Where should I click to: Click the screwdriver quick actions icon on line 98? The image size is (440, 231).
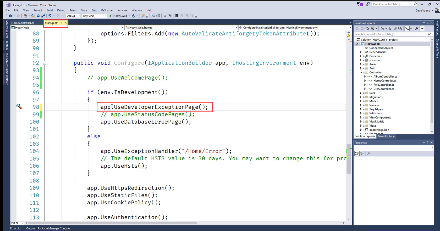[19, 106]
